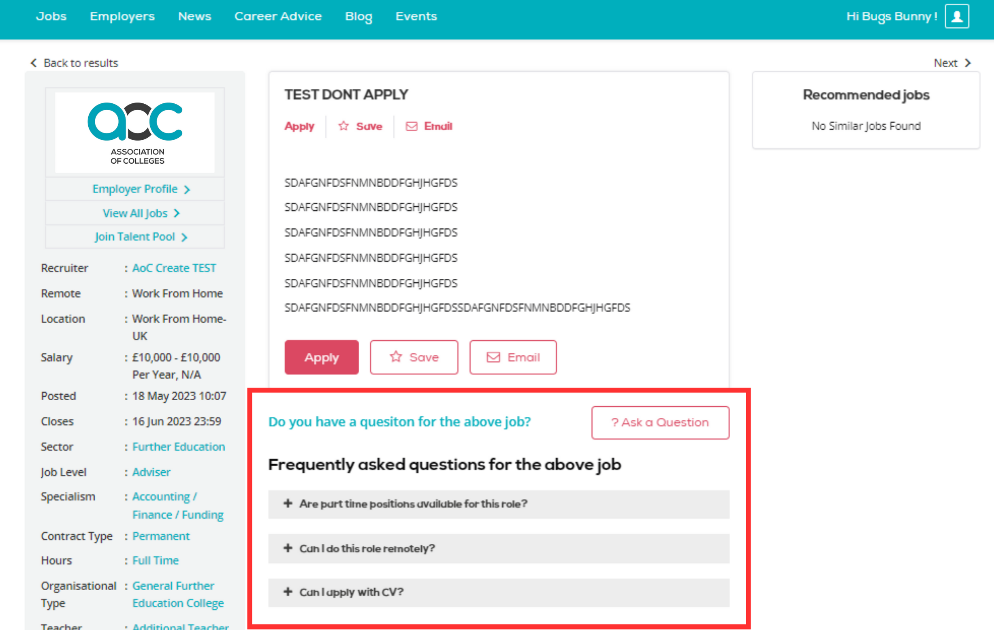Click Recommended jobs heading
Screen dimensions: 994x630
(x=866, y=95)
